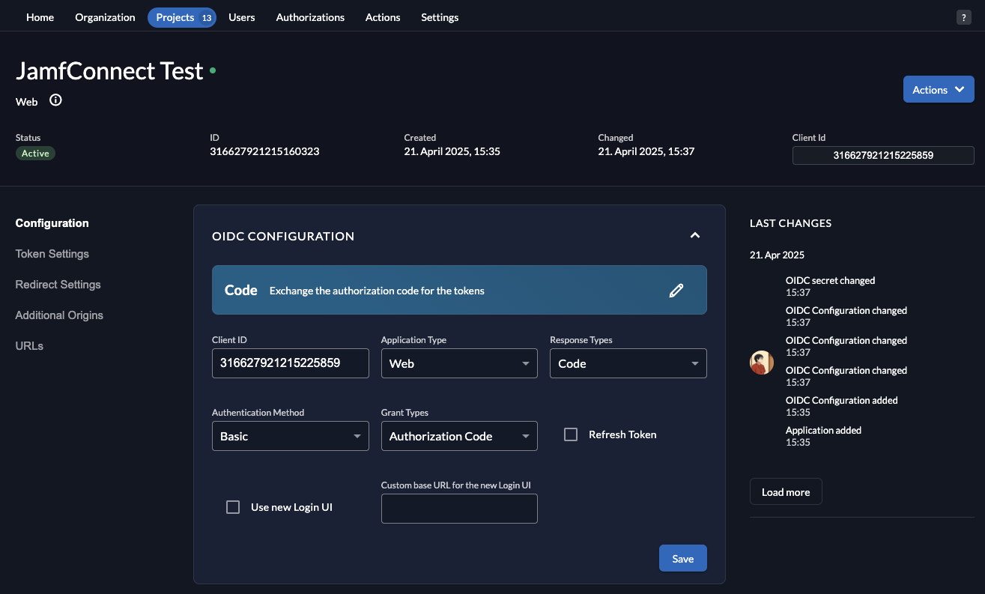Open the Authorizations tab

pyautogui.click(x=310, y=17)
